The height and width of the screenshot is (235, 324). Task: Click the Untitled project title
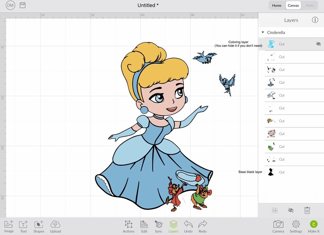click(148, 5)
